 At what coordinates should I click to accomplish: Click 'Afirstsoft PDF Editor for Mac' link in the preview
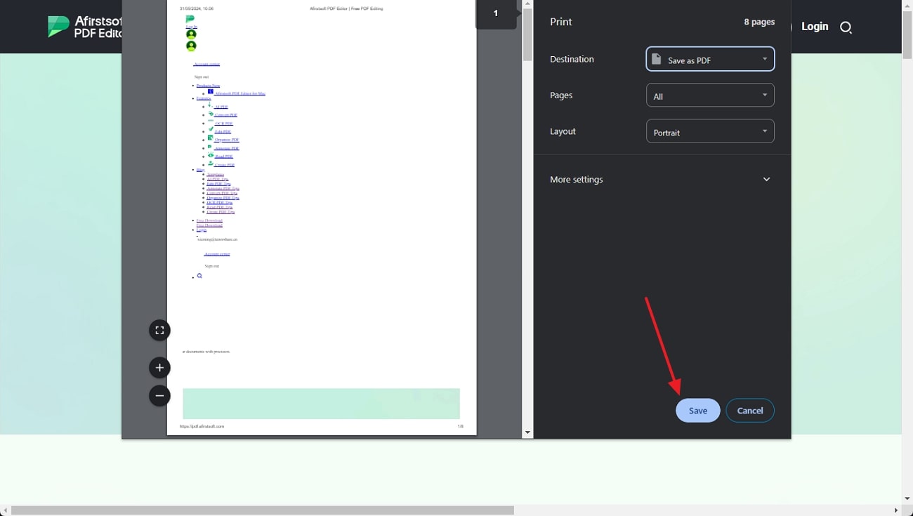pos(240,93)
